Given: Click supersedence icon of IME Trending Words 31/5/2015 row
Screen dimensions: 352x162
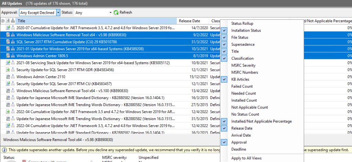Looking at the screenshot, I should pyautogui.click(x=13, y=119).
